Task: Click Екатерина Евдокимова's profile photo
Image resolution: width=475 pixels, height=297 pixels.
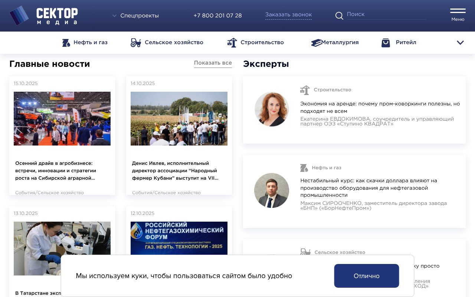Action: [272, 109]
